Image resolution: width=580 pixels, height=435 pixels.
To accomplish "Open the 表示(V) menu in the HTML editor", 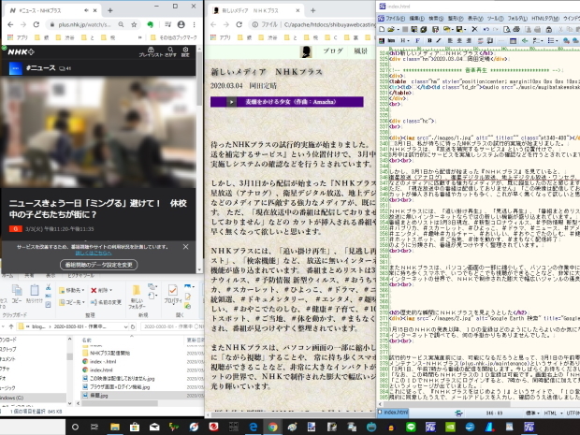I will (475, 18).
